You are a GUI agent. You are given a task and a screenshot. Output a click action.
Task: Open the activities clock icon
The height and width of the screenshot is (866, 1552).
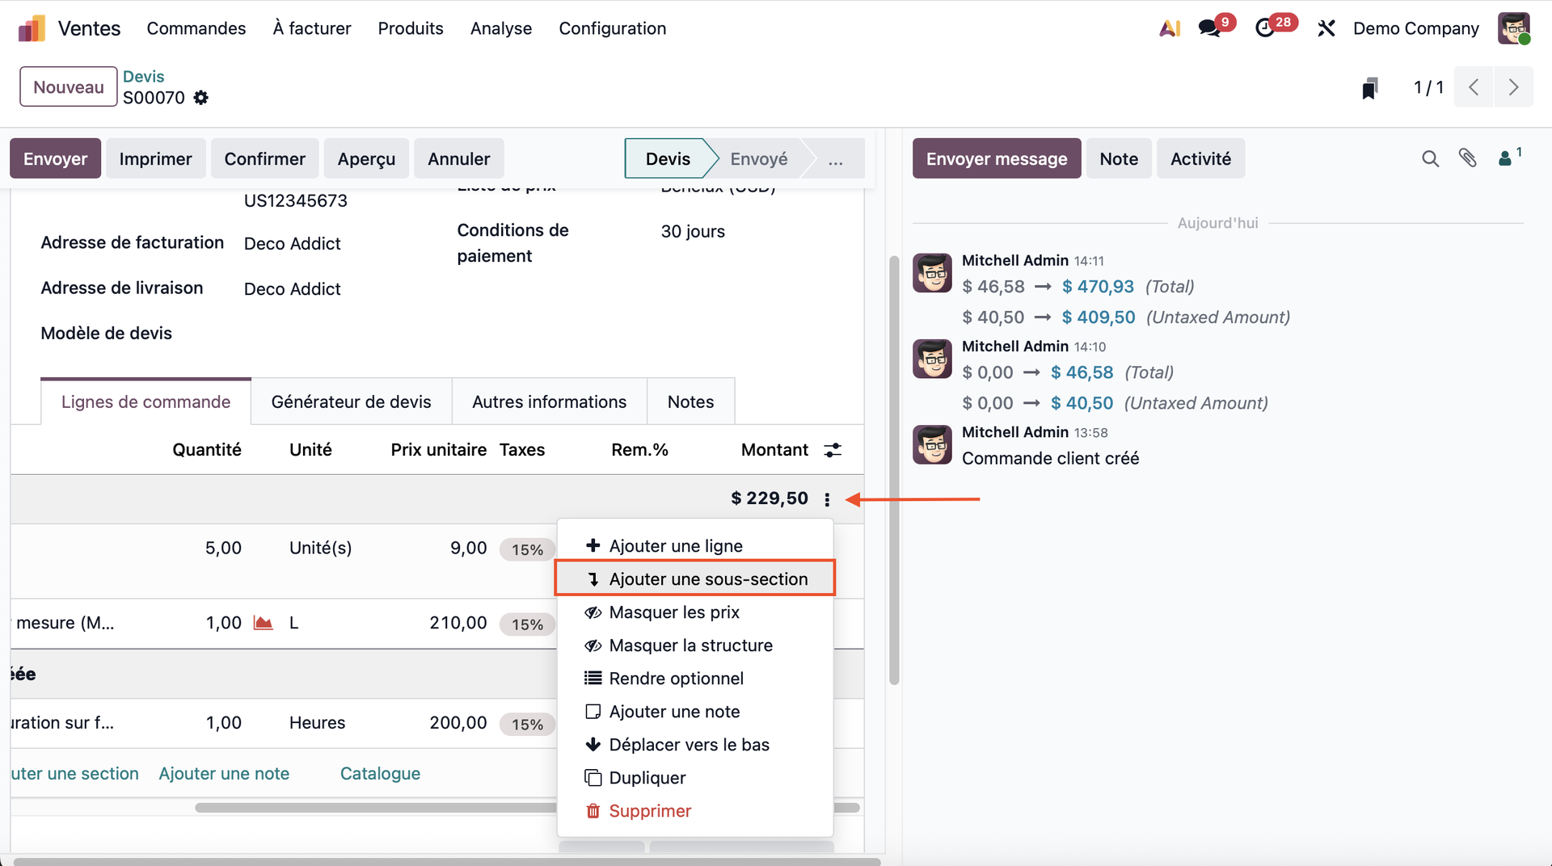pyautogui.click(x=1266, y=28)
